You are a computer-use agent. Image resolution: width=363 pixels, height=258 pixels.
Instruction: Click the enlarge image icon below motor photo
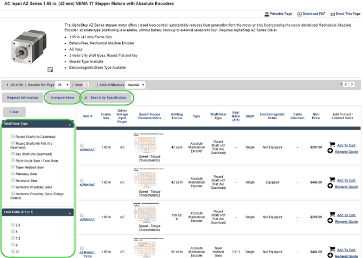click(50, 69)
